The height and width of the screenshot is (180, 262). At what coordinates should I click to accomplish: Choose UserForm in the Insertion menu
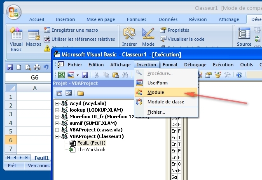(166, 83)
